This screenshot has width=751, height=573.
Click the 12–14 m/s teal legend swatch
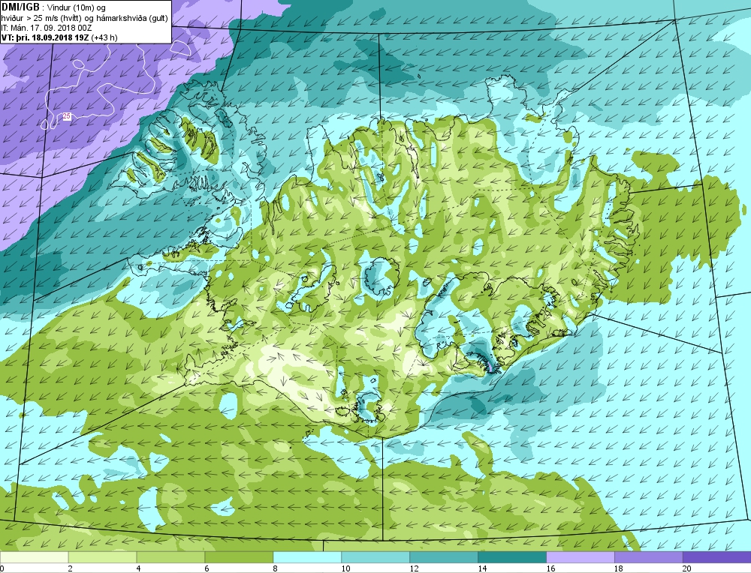point(444,557)
